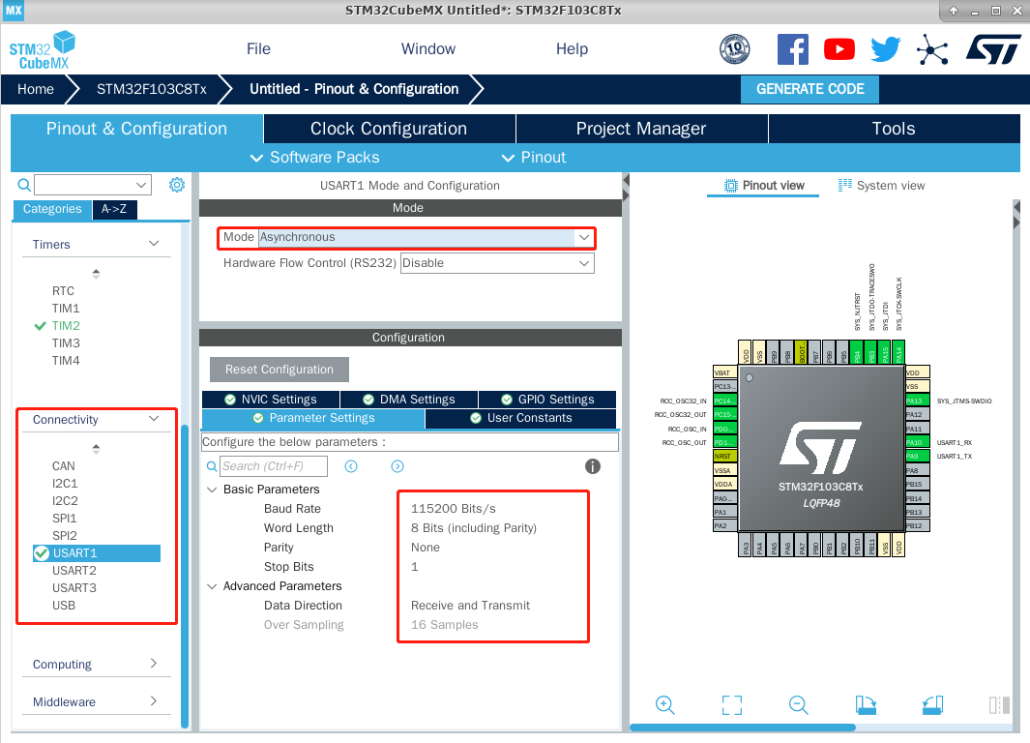Select TIM2 in the Timers list
The width and height of the screenshot is (1030, 743).
point(66,326)
